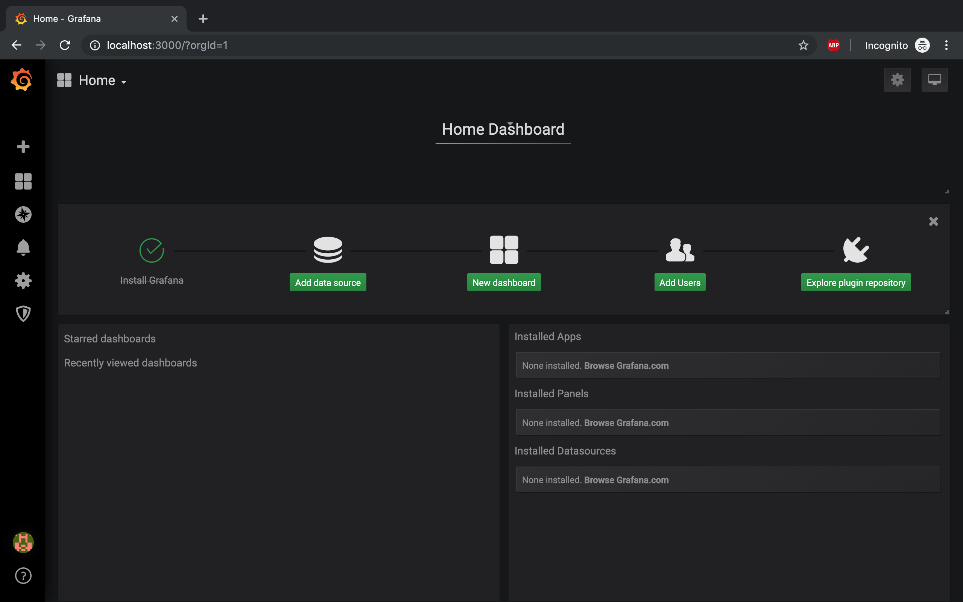The height and width of the screenshot is (602, 963).
Task: Open dashboard settings gear in top bar
Action: pos(897,80)
